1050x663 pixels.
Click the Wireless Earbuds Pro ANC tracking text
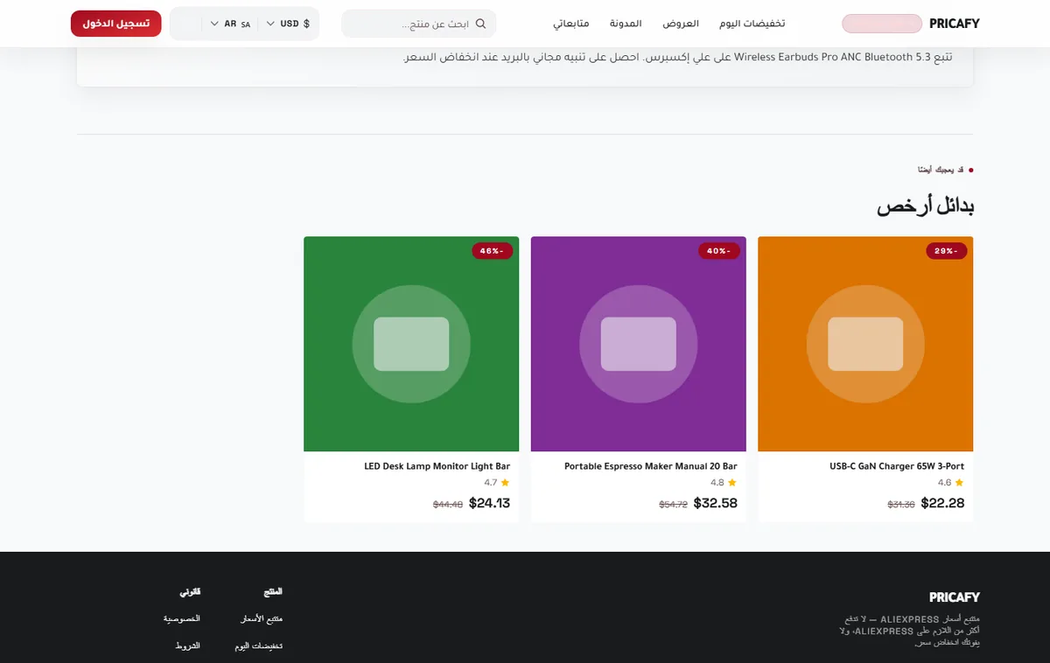click(678, 58)
